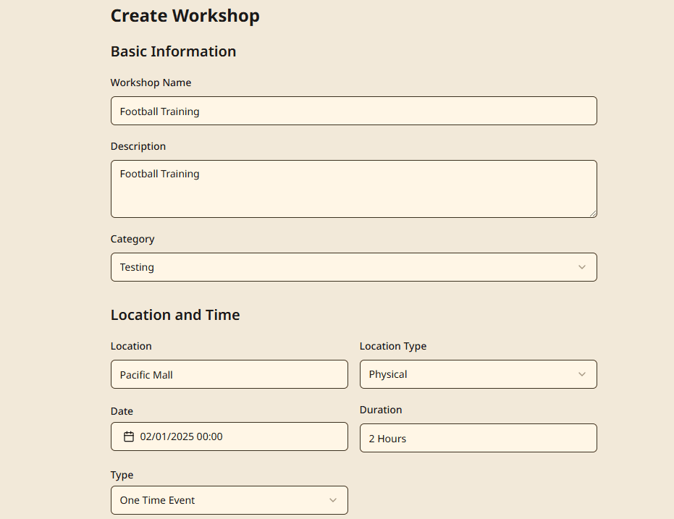Open the Category dropdown showing Testing
This screenshot has height=519, width=674.
click(x=353, y=267)
